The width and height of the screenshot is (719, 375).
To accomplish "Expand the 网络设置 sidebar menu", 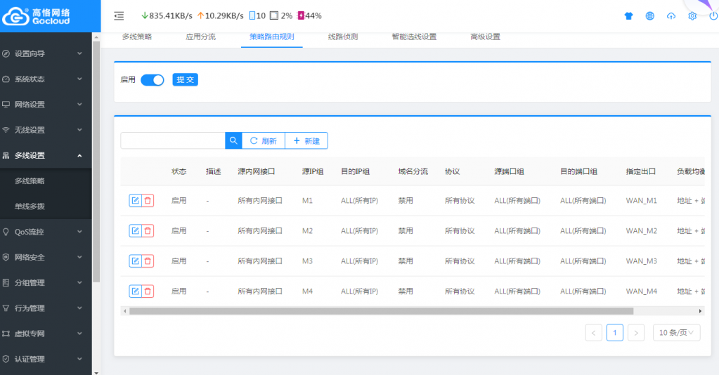I will click(x=46, y=105).
